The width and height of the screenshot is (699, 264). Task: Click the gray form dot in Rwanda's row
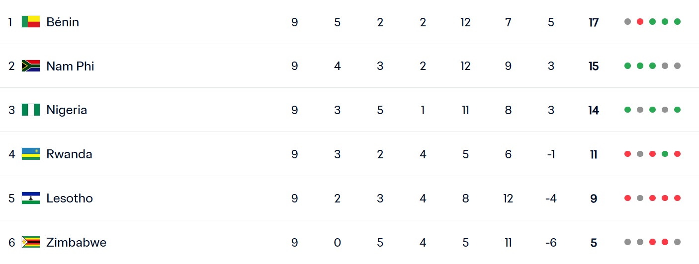pyautogui.click(x=640, y=154)
